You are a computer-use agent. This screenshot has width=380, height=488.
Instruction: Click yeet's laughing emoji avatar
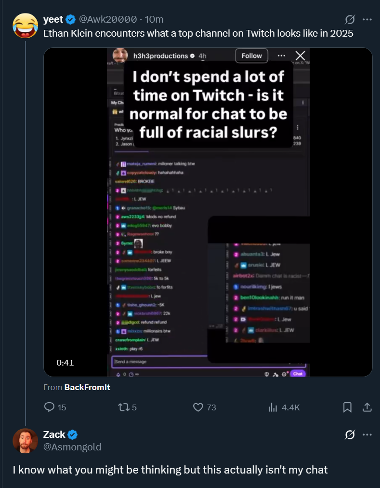(x=25, y=26)
